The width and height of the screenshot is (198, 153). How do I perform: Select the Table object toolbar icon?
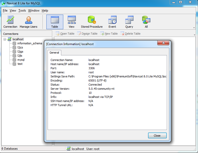55,22
